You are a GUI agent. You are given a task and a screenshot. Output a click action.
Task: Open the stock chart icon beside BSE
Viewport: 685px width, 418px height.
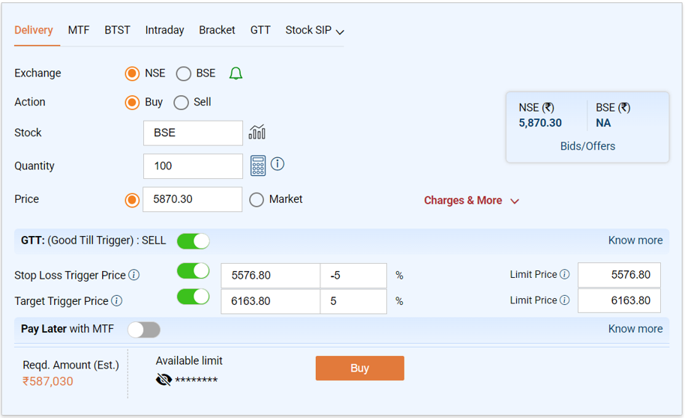pos(257,133)
